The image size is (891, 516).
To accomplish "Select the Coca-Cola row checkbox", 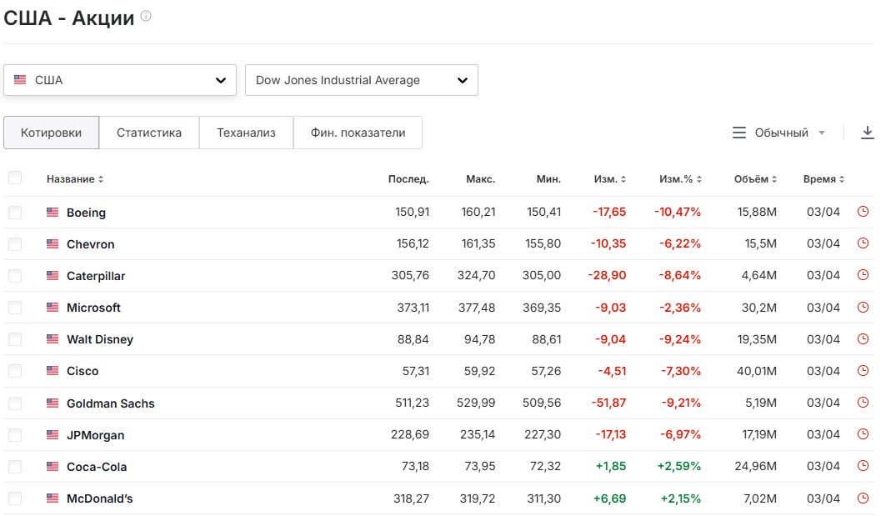I will [x=15, y=467].
